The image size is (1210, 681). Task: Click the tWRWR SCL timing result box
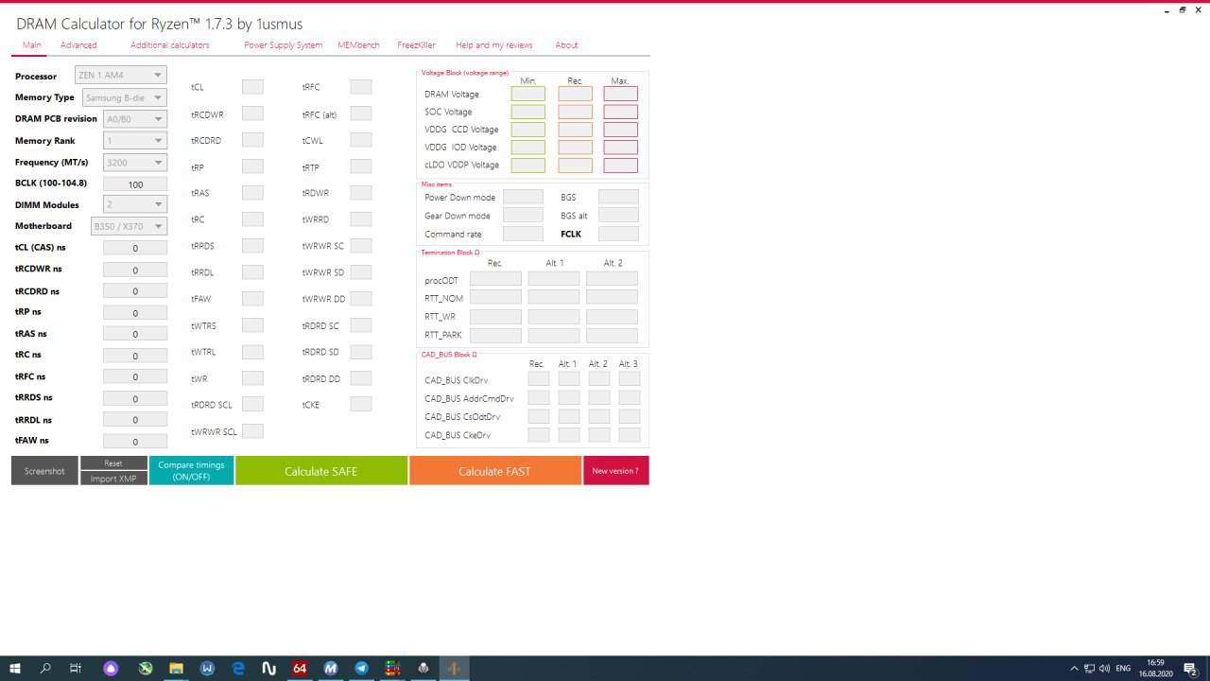252,431
